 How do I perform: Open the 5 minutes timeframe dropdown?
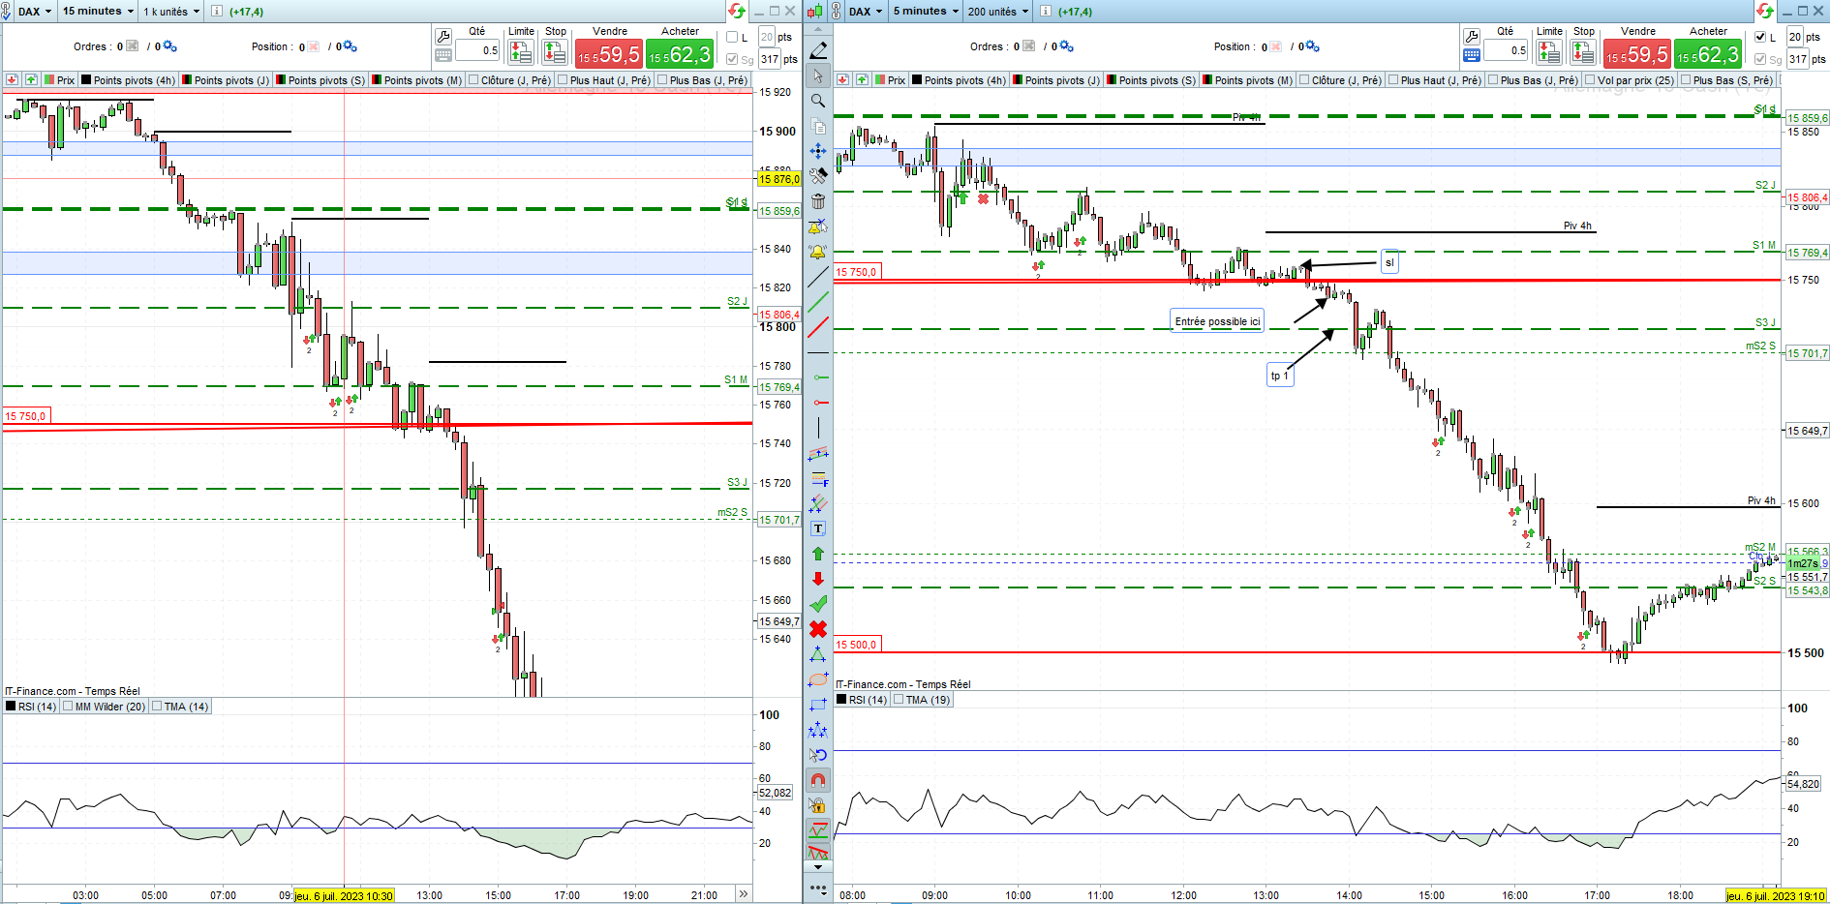926,12
